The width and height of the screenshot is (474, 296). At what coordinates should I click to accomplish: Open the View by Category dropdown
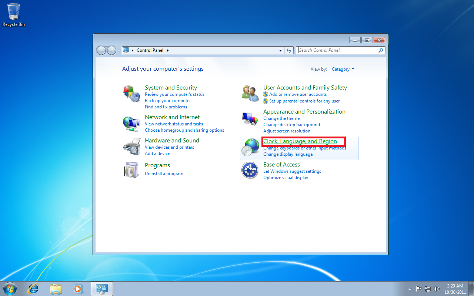coord(343,69)
